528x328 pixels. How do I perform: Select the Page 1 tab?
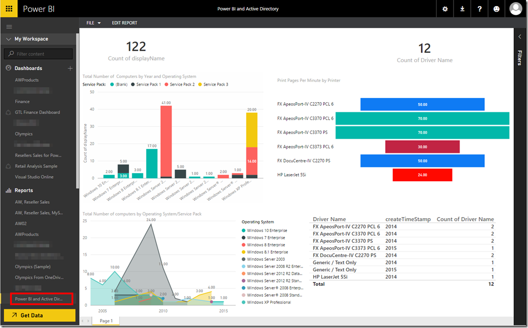[106, 321]
